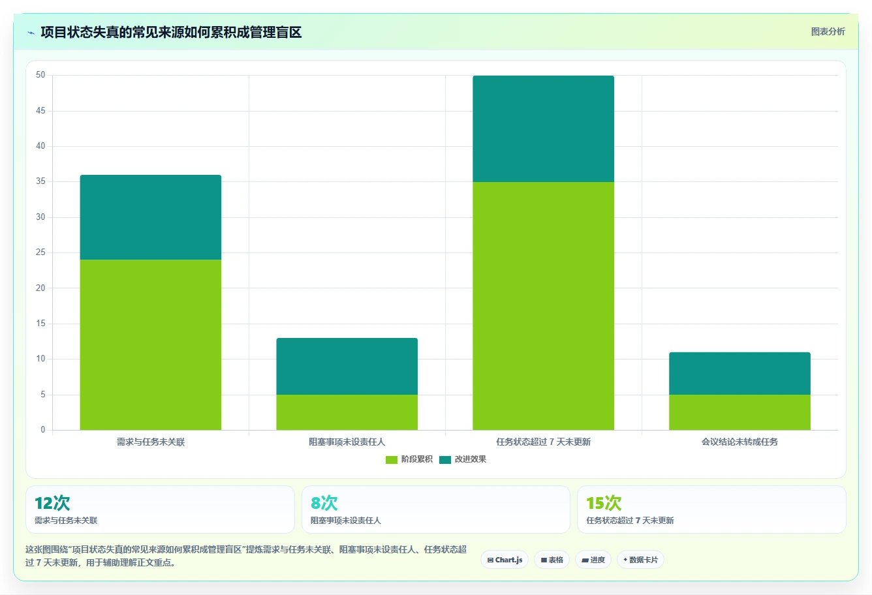Select the 数据卡片 tag chip
Viewport: 872px width, 595px height.
pyautogui.click(x=640, y=560)
